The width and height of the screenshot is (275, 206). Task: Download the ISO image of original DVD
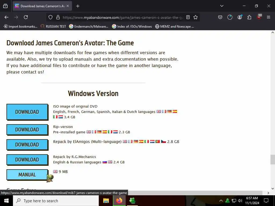[27, 112]
